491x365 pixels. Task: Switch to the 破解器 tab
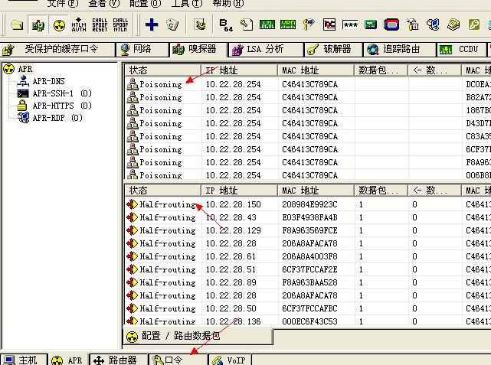pos(333,50)
